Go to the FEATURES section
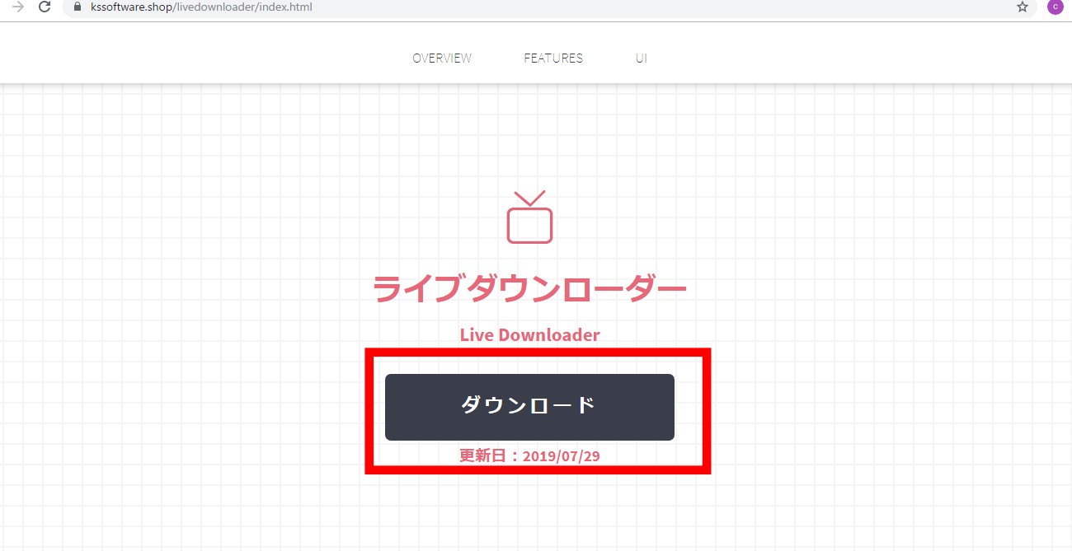1072x551 pixels. click(553, 58)
